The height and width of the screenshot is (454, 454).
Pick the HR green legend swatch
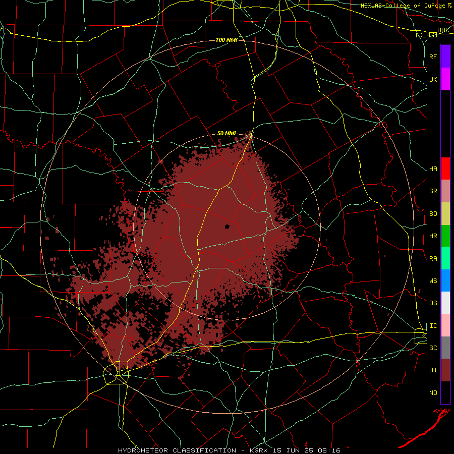point(445,236)
